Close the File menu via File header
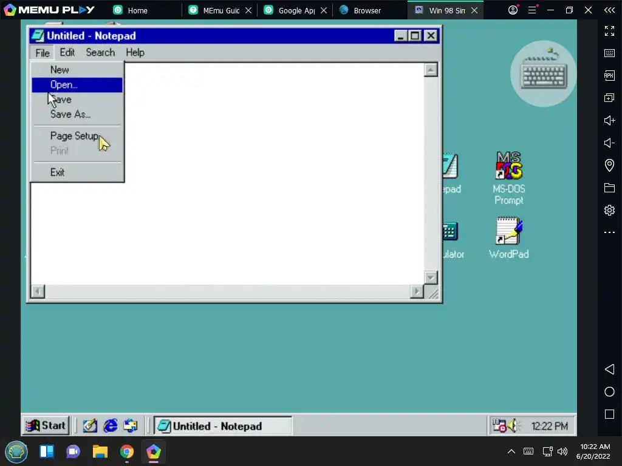 coord(43,53)
